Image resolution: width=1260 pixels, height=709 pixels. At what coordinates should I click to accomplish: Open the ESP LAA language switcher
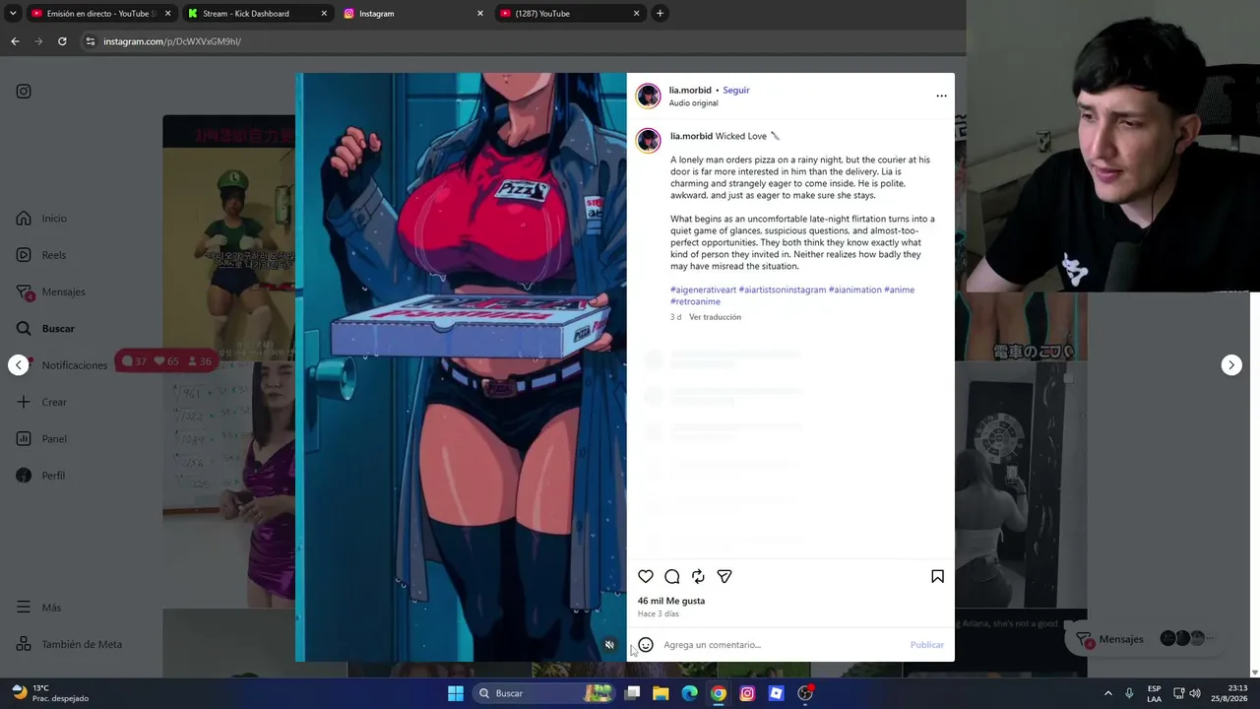pyautogui.click(x=1154, y=693)
